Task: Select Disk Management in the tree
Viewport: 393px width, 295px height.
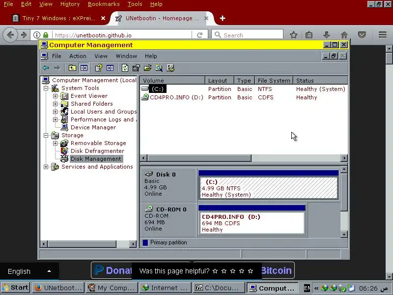Action: pos(96,159)
